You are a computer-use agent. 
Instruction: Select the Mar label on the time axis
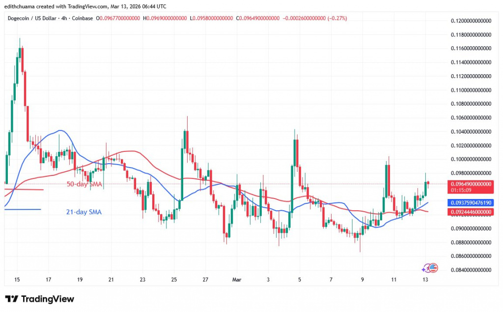[x=236, y=279]
